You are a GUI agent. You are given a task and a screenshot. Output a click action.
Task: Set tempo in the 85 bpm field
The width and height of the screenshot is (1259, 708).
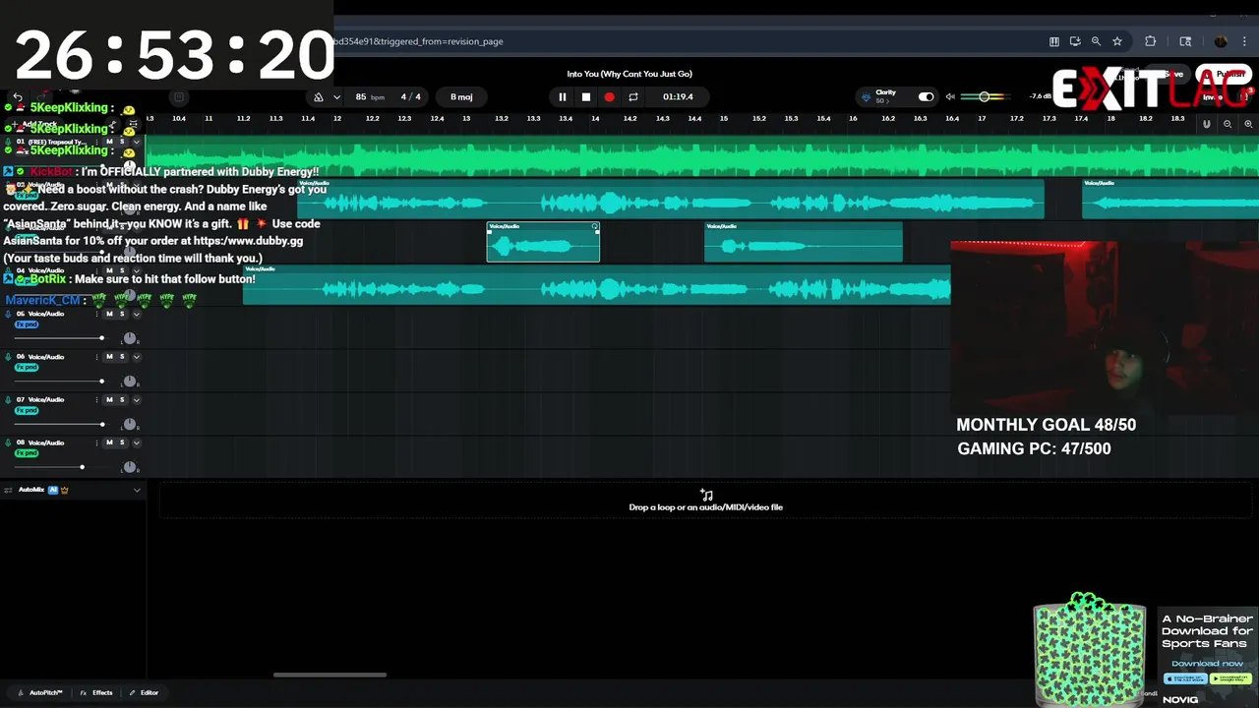pyautogui.click(x=370, y=96)
